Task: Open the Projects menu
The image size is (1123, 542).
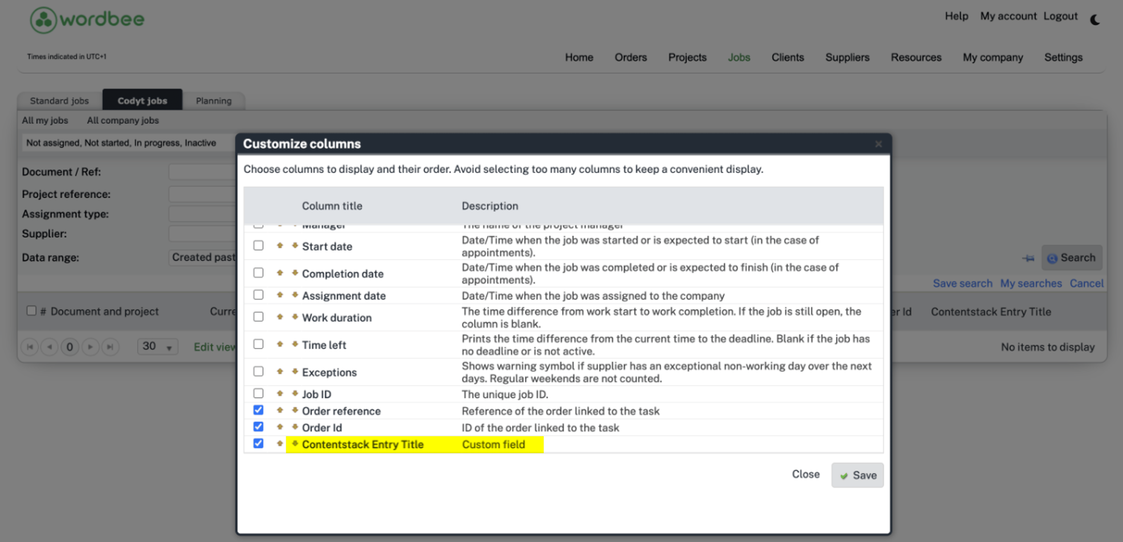Action: (687, 57)
